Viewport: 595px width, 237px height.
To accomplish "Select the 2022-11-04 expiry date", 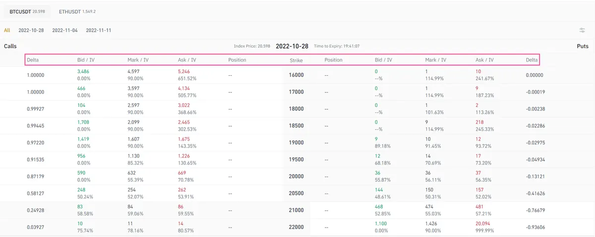I will (x=65, y=30).
